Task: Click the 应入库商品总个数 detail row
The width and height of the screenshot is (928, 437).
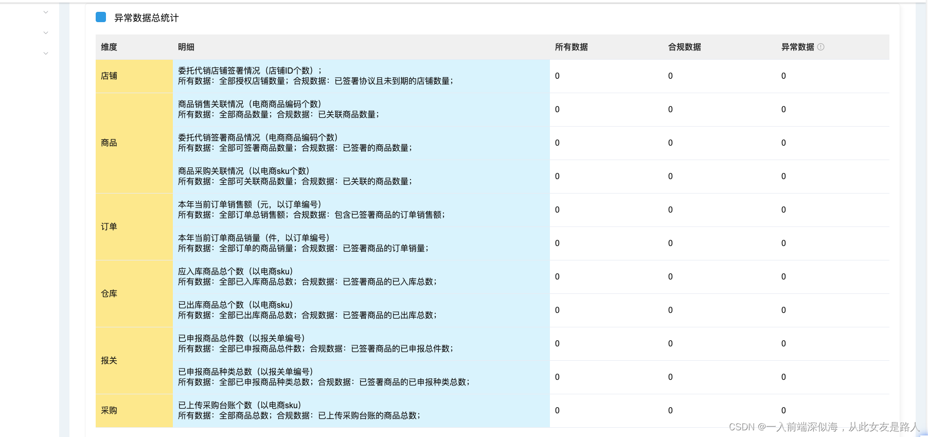Action: [x=361, y=277]
